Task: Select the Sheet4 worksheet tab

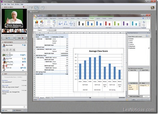Action: 42,98
